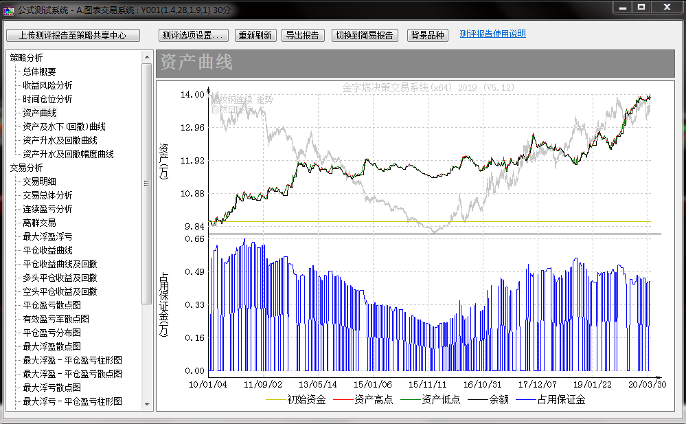
Task: Open 多头平仓收益及回撤 chart
Action: coord(60,278)
